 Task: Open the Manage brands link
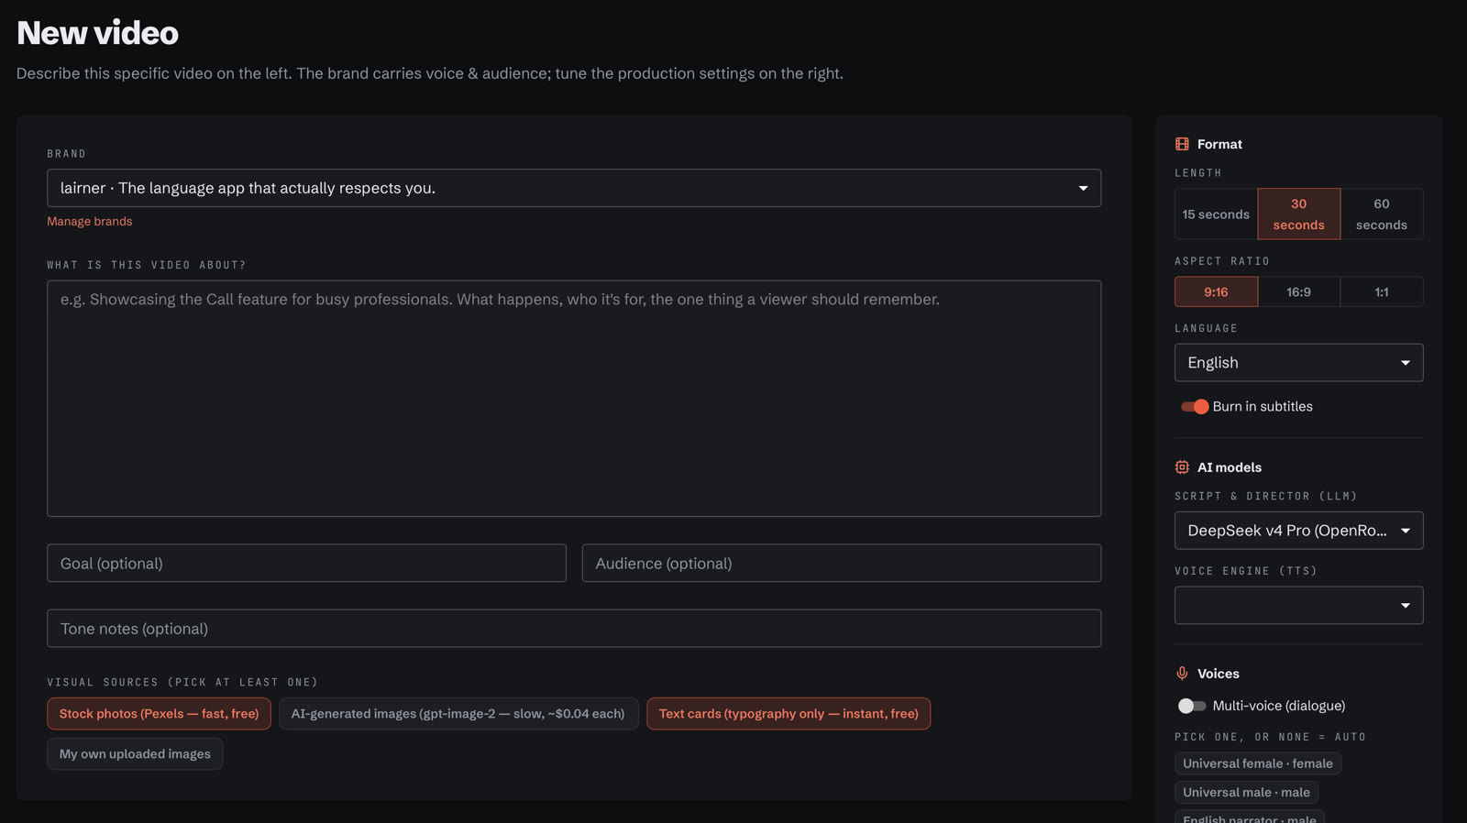90,222
